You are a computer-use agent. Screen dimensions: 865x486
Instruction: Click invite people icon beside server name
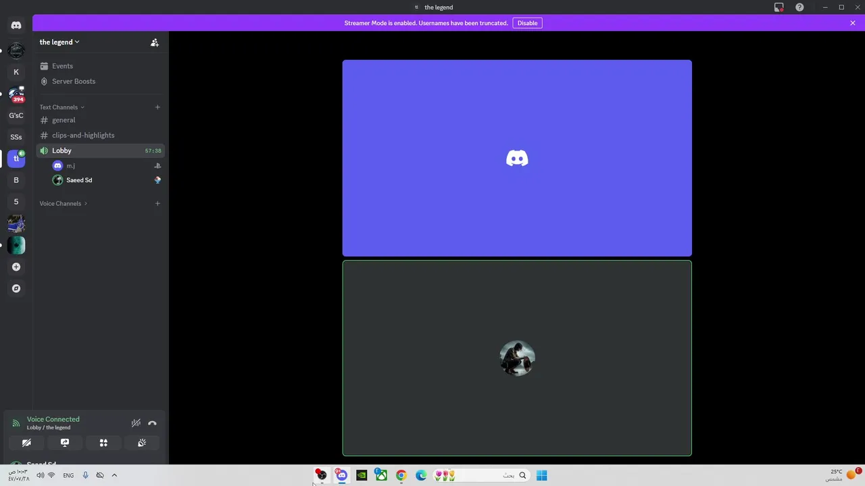155,43
